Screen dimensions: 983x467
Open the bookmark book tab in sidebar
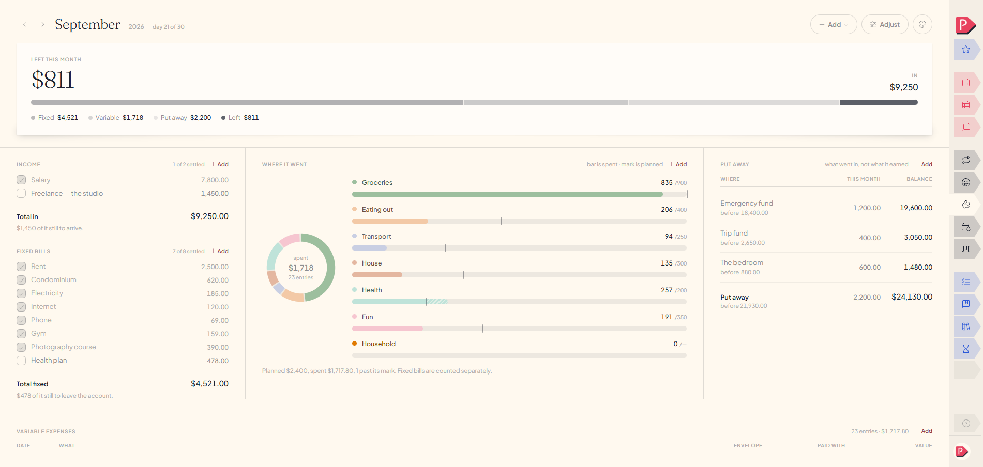966,304
